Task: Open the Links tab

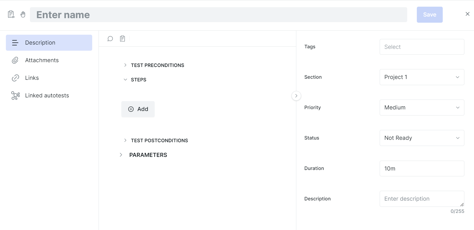Action: (49, 78)
